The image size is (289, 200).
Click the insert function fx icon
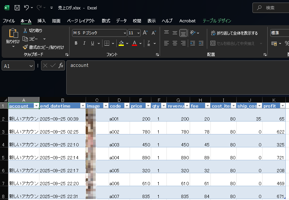tap(60, 66)
